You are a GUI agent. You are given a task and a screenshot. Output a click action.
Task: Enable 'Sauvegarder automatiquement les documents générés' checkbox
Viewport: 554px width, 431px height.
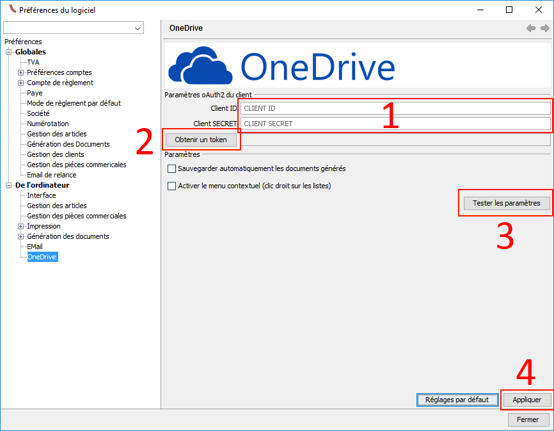171,168
